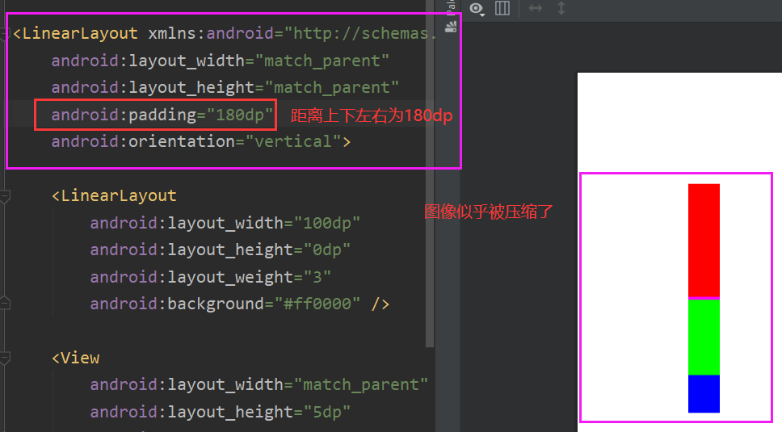
Task: Click fold end marker beside background="#ff0000" line
Action: pyautogui.click(x=5, y=304)
